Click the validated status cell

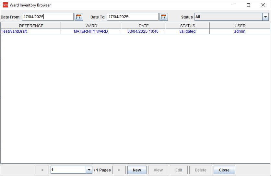pyautogui.click(x=187, y=31)
